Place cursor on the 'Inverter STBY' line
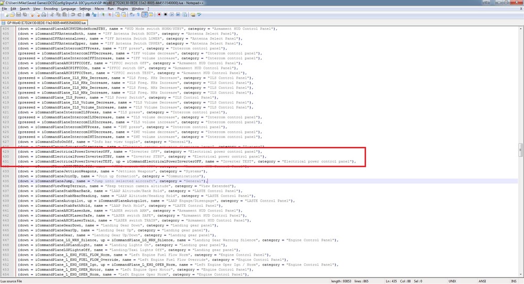 tap(143, 157)
